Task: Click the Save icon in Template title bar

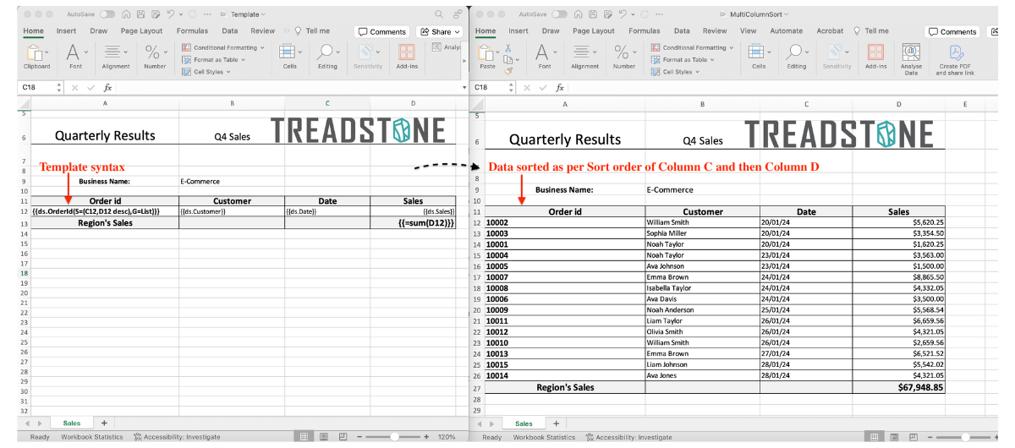Action: [x=140, y=14]
